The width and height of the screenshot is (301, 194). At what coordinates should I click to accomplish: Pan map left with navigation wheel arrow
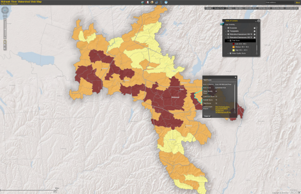[2, 10]
